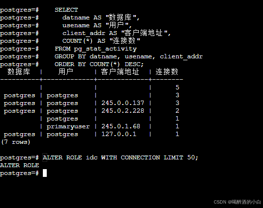Click the IP address 245.0.0.137
This screenshot has width=263, height=208.
tap(123, 103)
